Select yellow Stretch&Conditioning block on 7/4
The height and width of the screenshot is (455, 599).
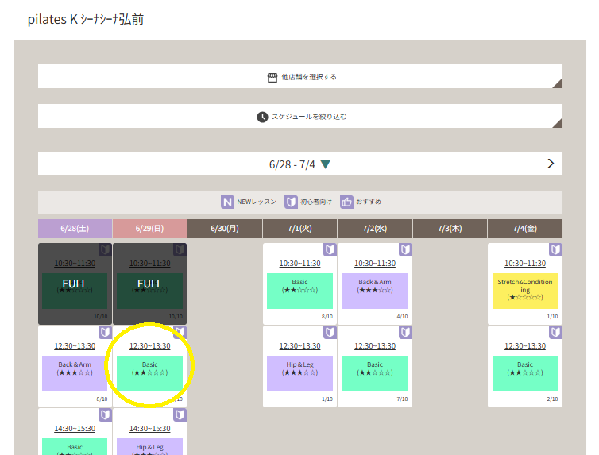525,291
